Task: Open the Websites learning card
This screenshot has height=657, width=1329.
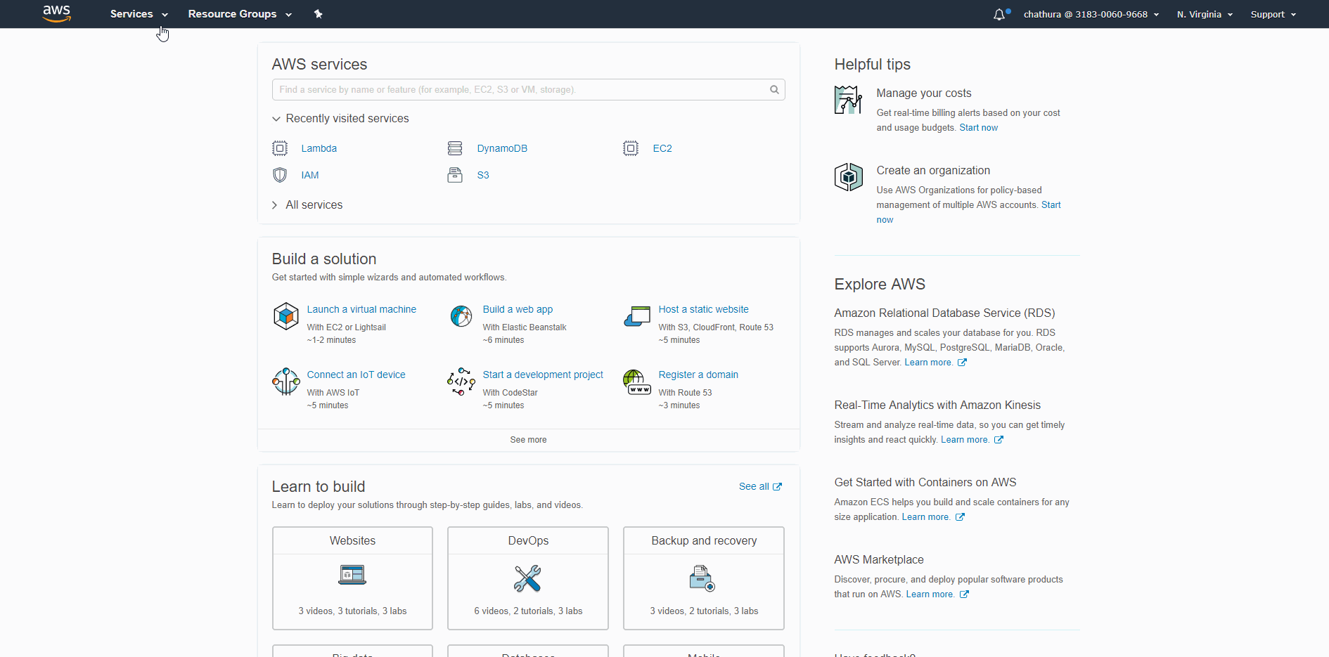Action: tap(352, 578)
